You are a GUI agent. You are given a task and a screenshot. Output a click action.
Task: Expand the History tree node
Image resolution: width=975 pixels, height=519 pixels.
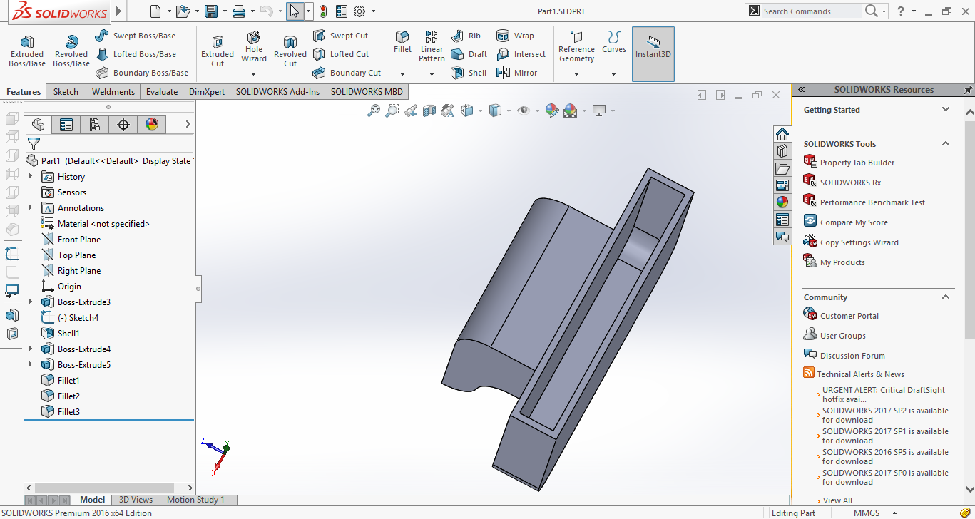pos(31,176)
